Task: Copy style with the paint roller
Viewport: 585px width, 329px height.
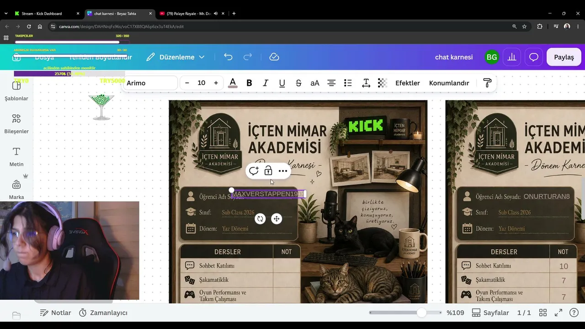Action: [x=487, y=83]
